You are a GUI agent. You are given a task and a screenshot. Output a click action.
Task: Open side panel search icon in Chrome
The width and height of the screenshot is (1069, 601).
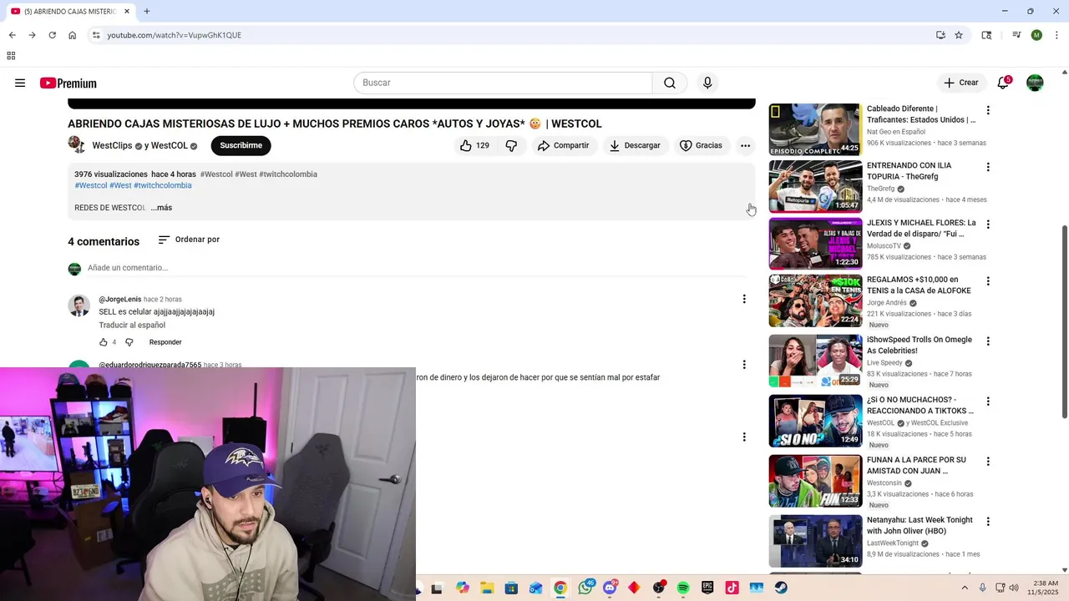pos(986,35)
